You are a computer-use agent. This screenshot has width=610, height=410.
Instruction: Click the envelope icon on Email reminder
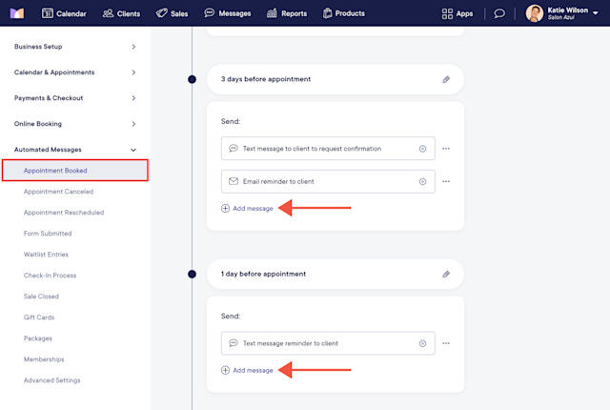click(234, 181)
